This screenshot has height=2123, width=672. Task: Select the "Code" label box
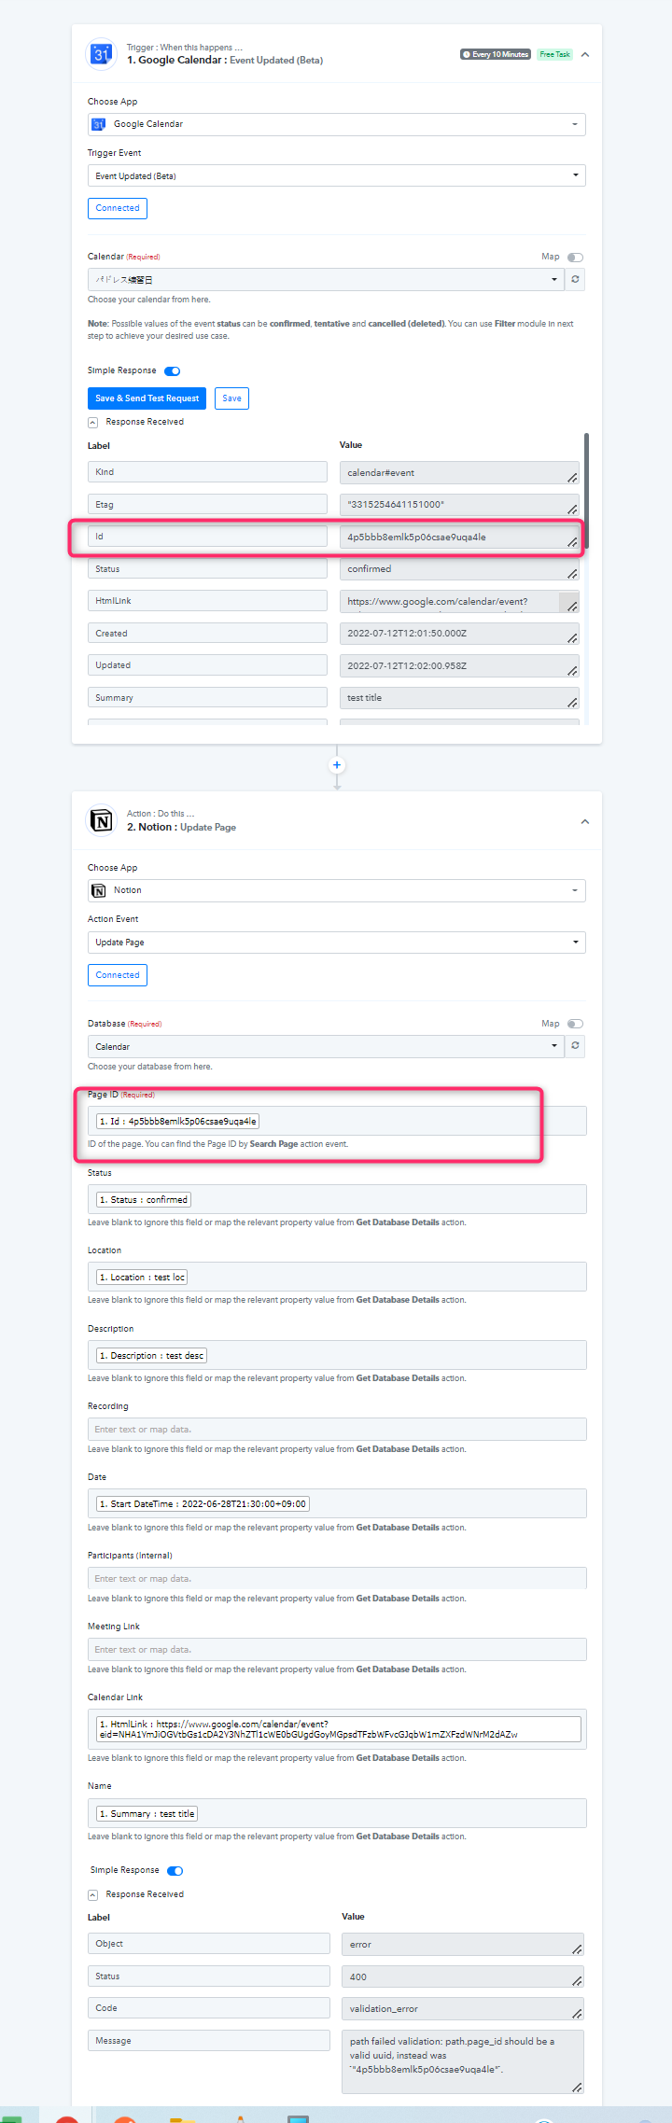tap(209, 2007)
